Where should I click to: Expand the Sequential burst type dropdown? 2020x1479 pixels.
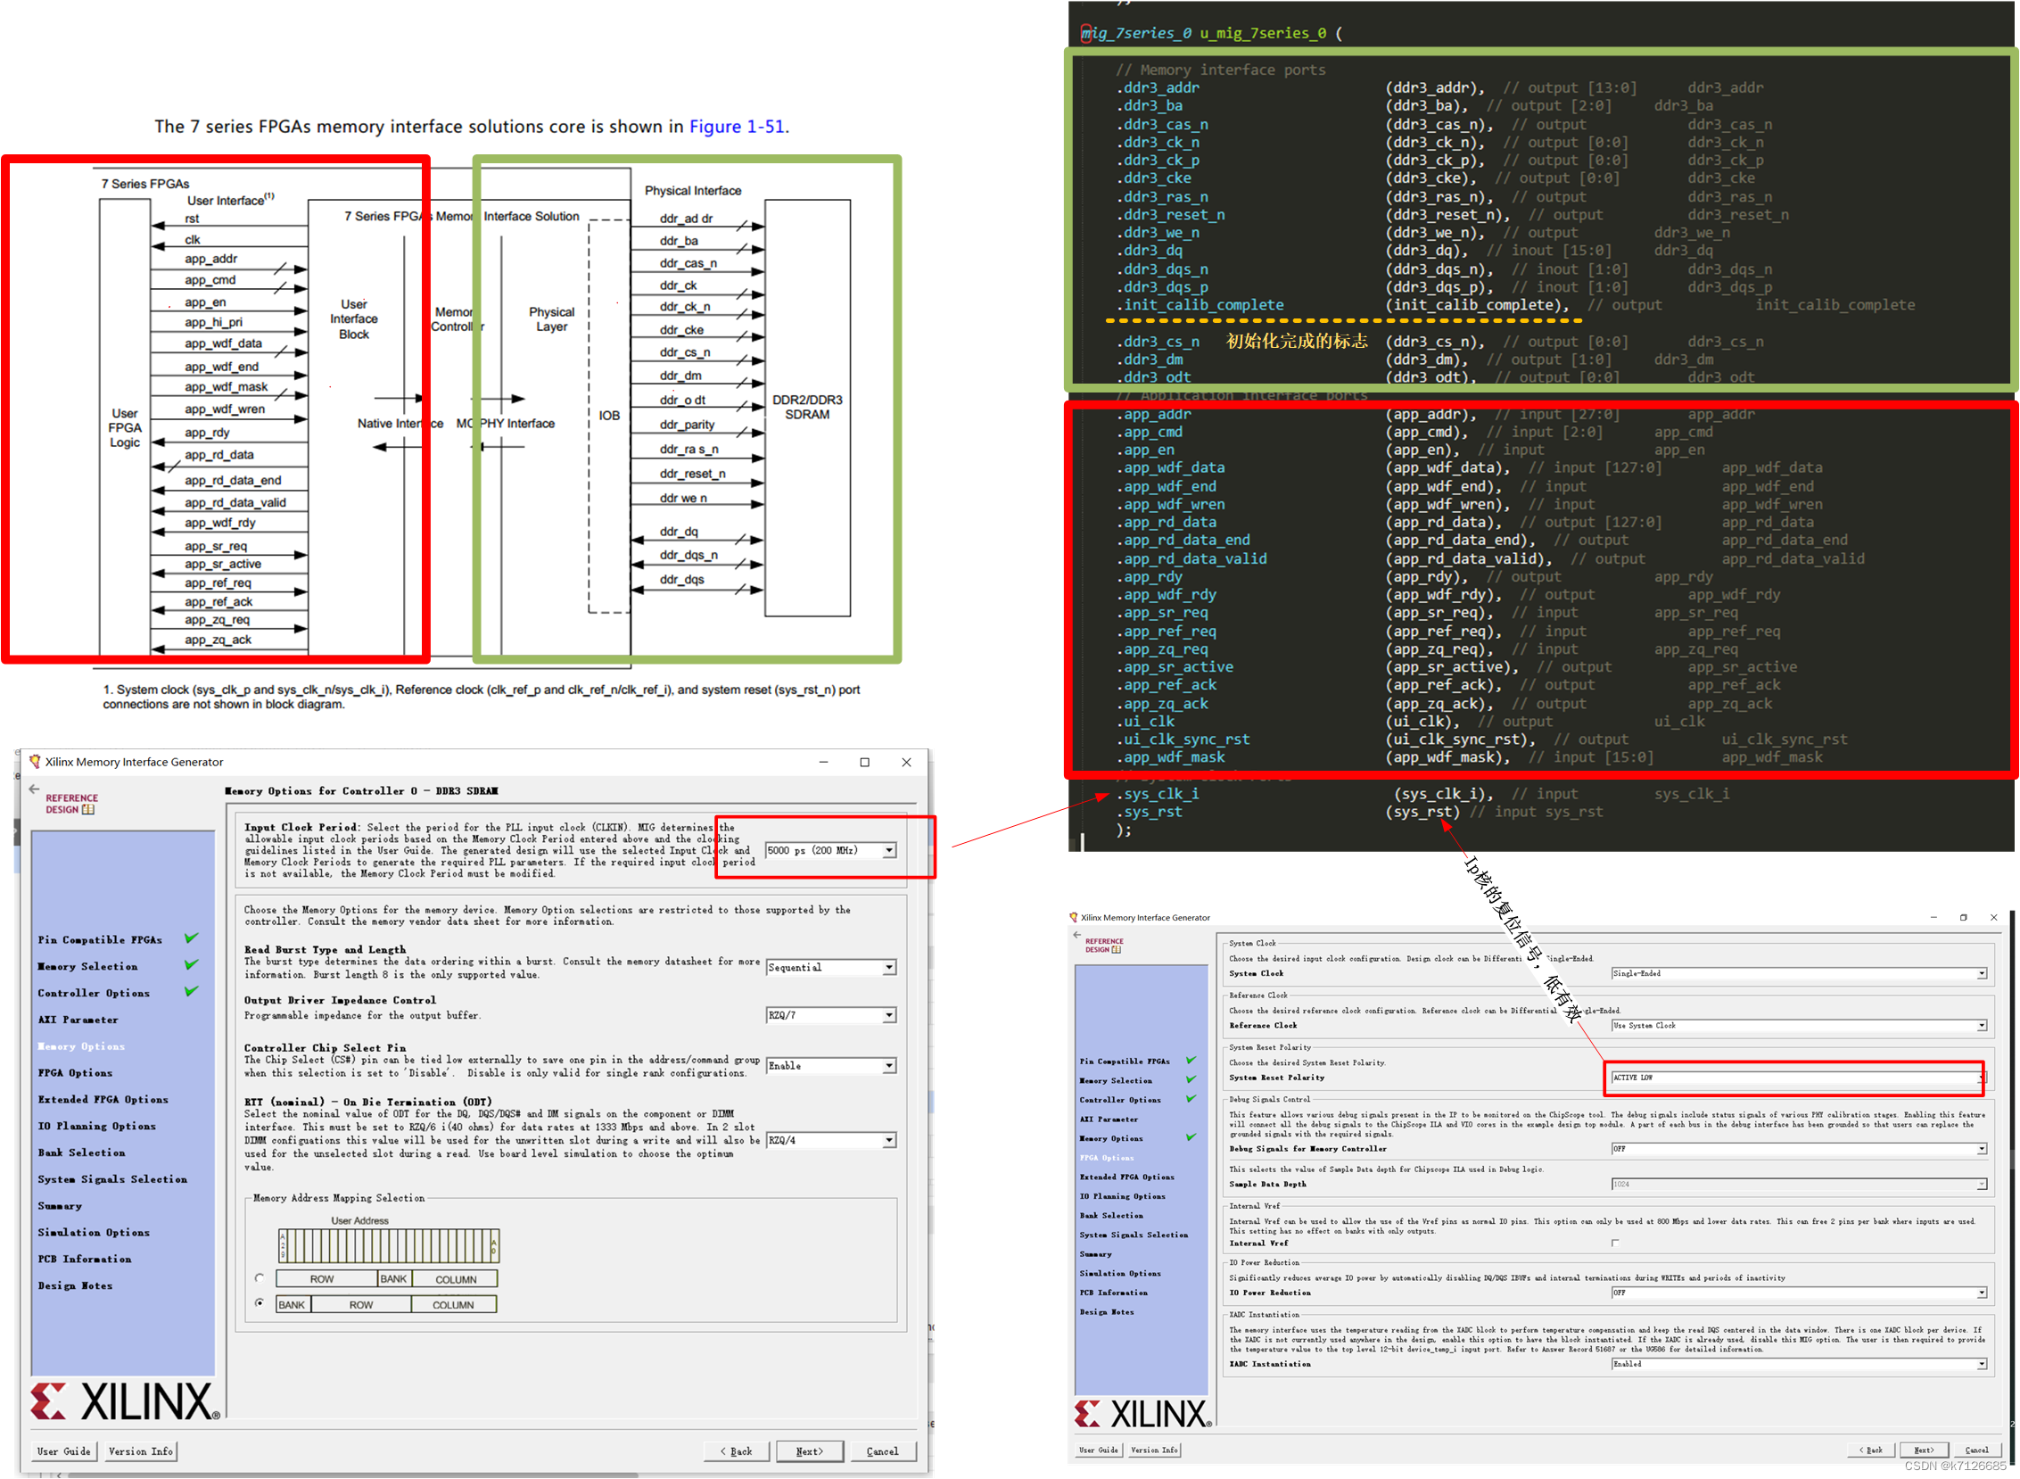[x=889, y=968]
